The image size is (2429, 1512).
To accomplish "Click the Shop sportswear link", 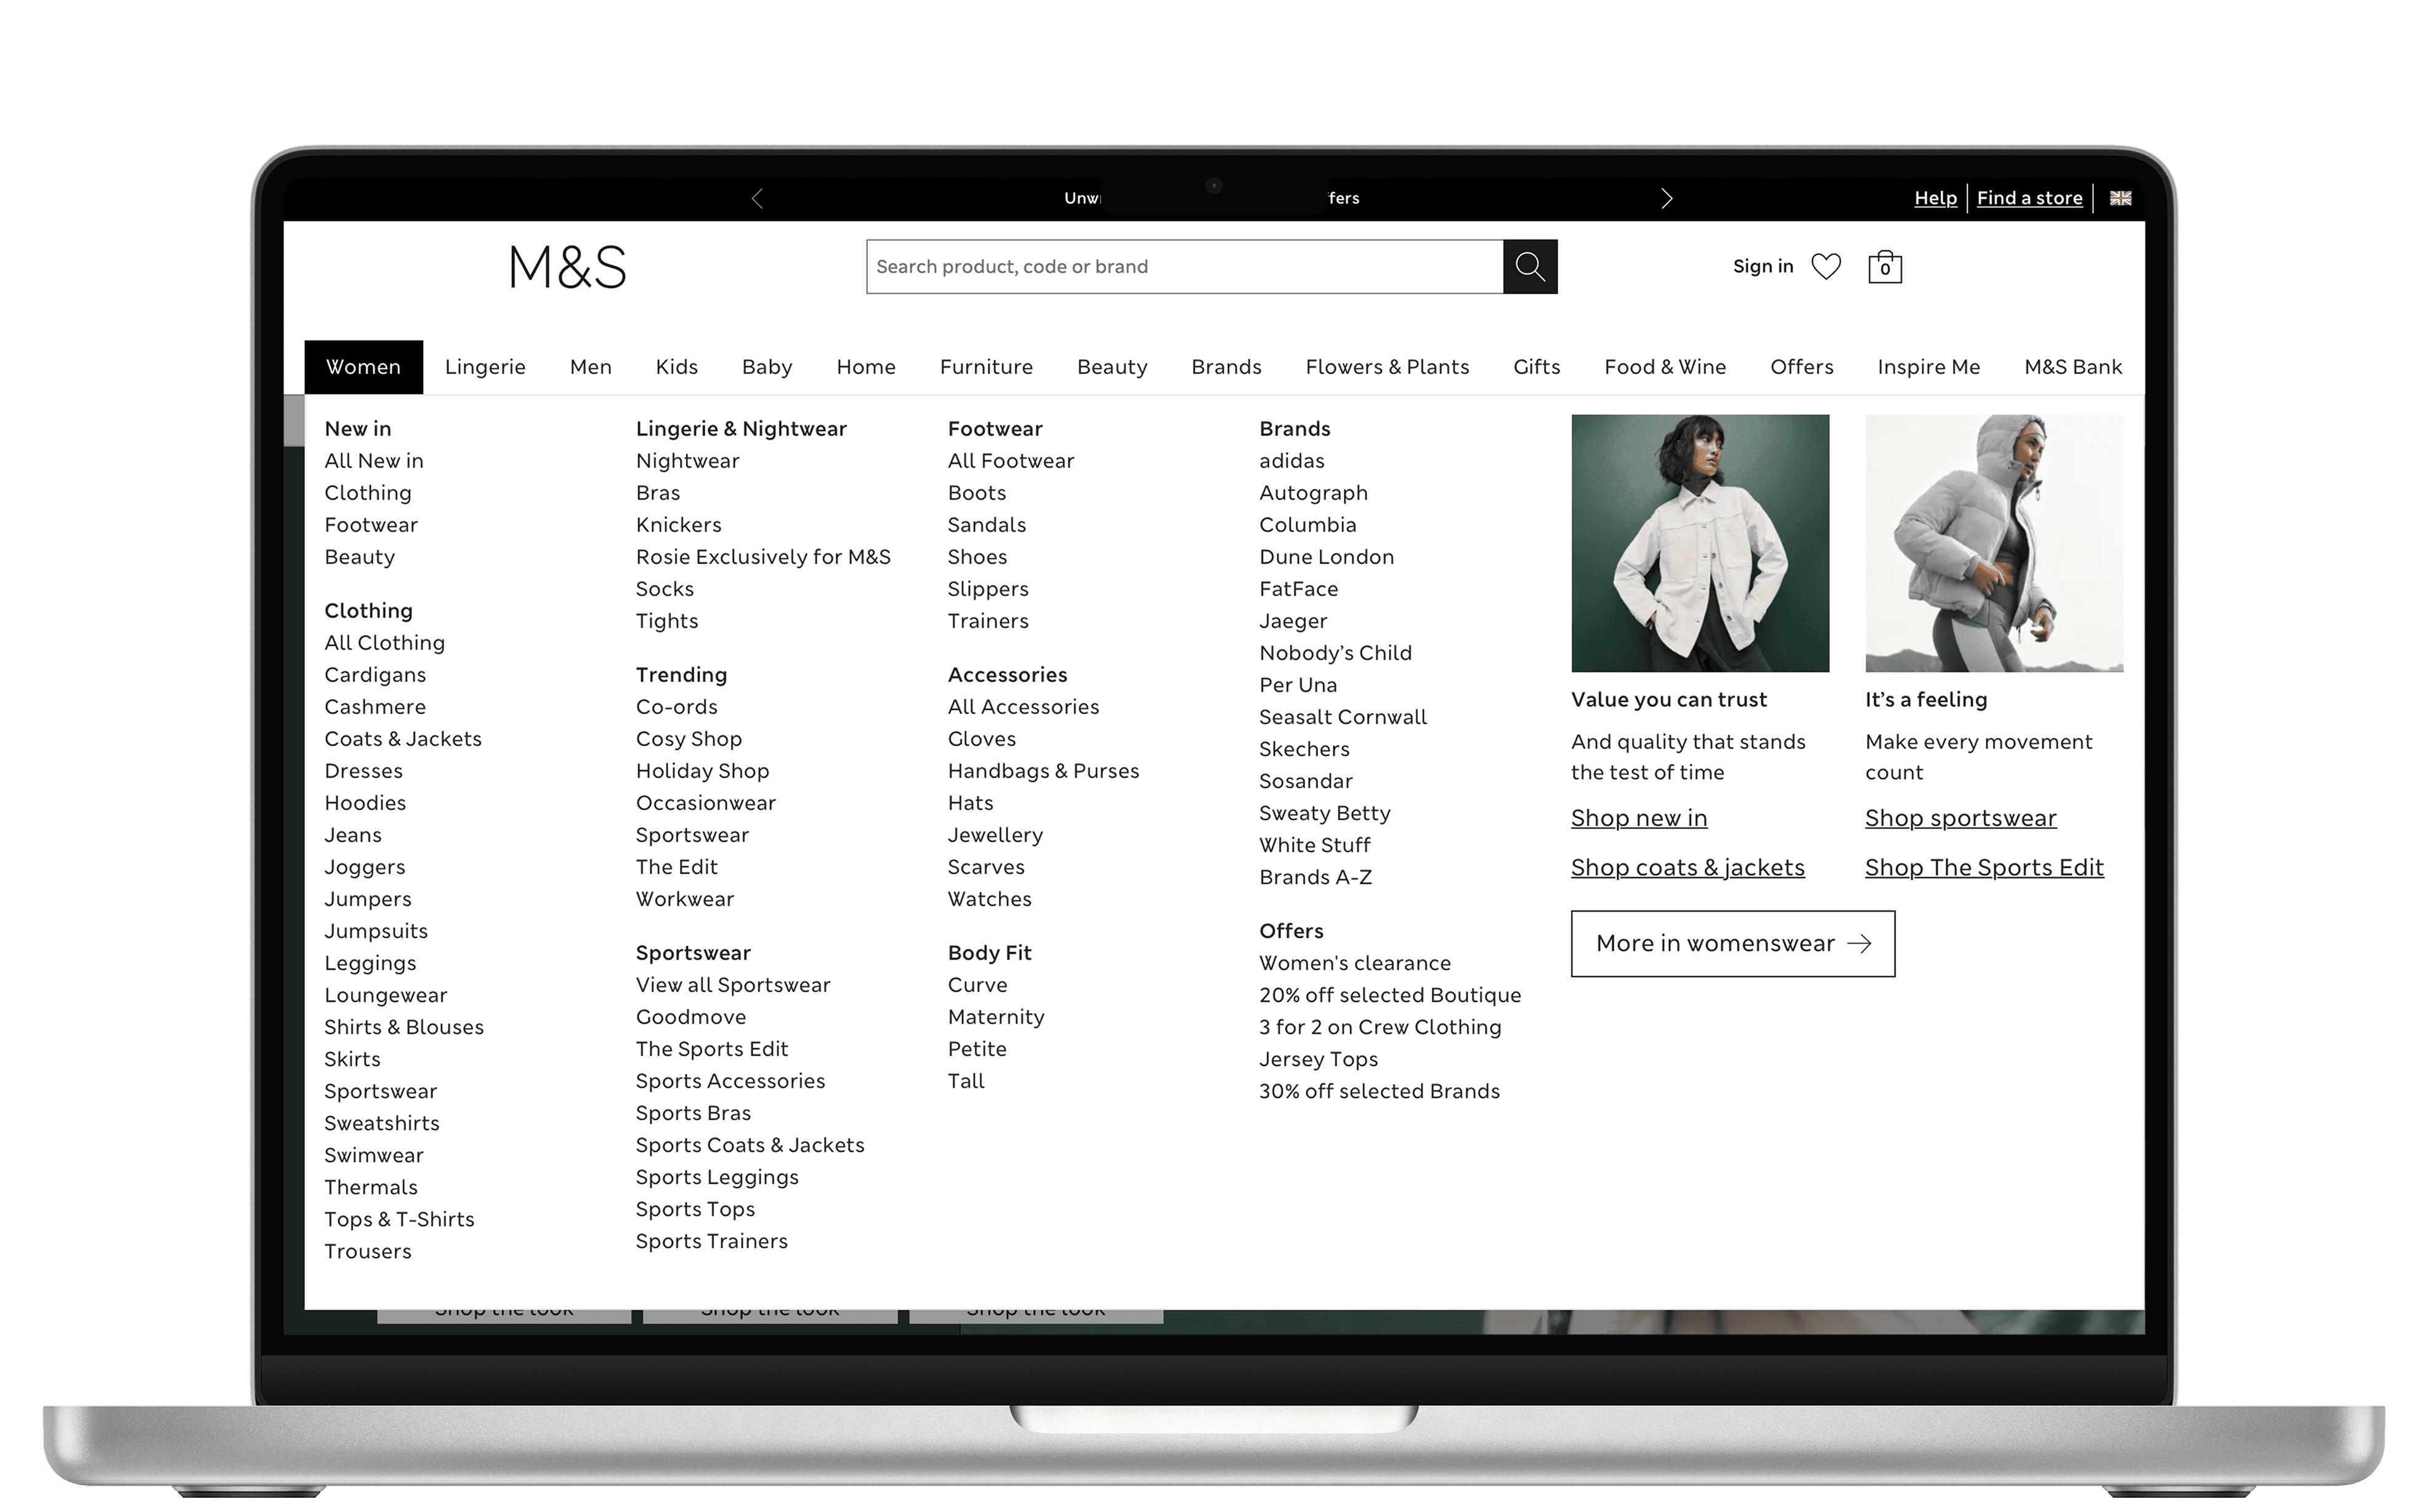I will (x=1960, y=818).
